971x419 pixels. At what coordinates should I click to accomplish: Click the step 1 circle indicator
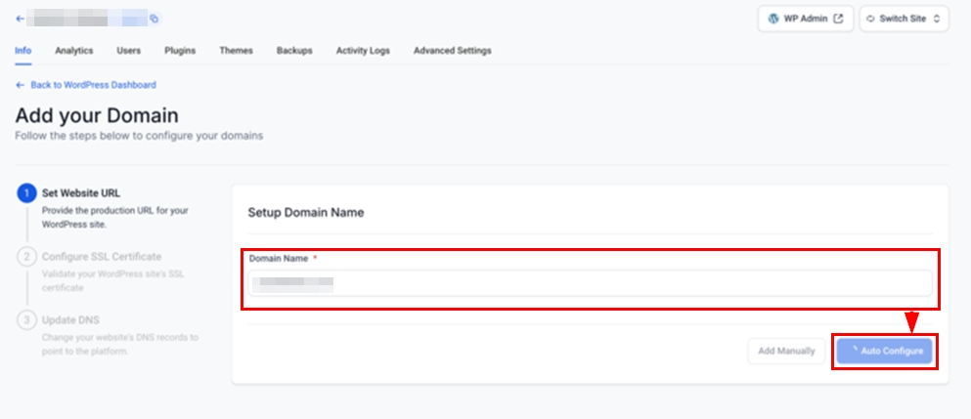point(26,193)
